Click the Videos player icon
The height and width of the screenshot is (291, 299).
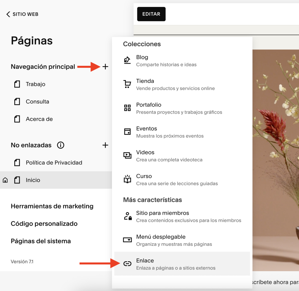click(127, 155)
